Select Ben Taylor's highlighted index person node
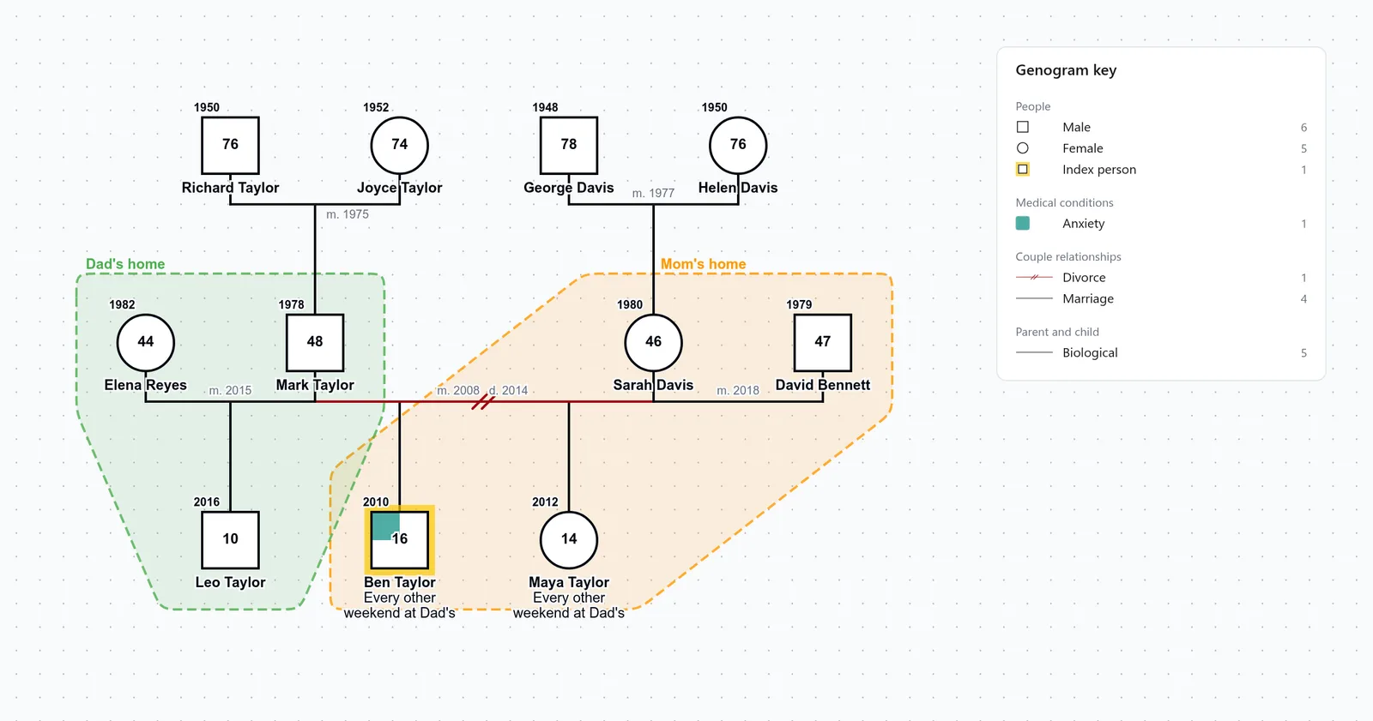 399,539
